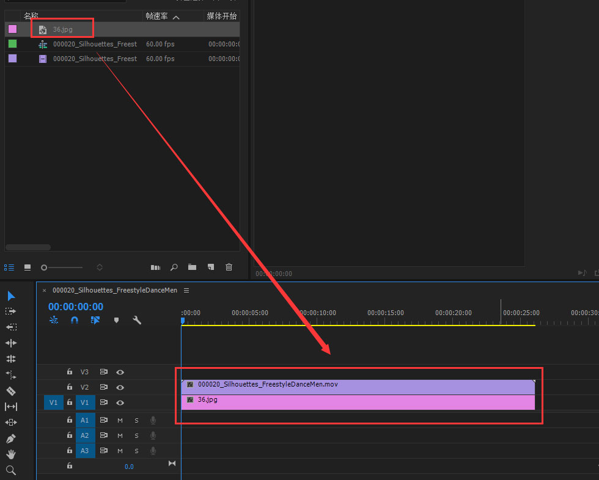Select 36.jpg in the project panel
The width and height of the screenshot is (599, 480).
coord(62,29)
